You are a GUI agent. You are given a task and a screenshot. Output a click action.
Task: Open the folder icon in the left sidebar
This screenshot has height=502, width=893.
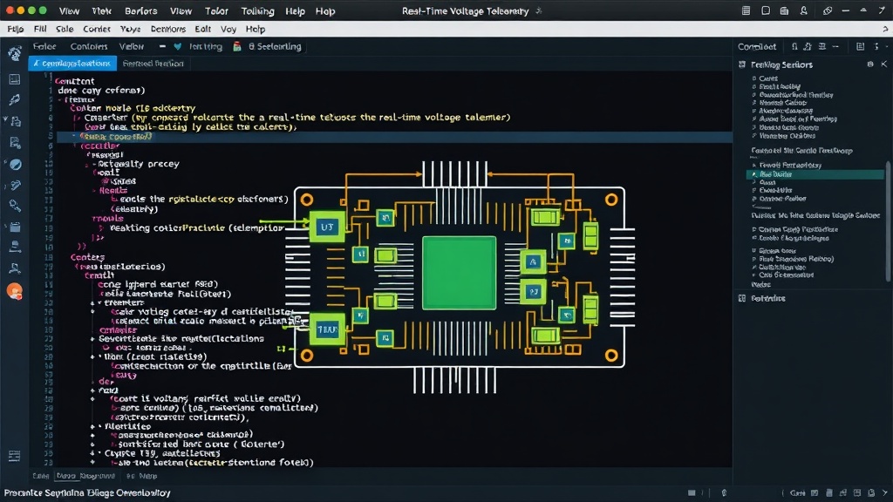16,227
